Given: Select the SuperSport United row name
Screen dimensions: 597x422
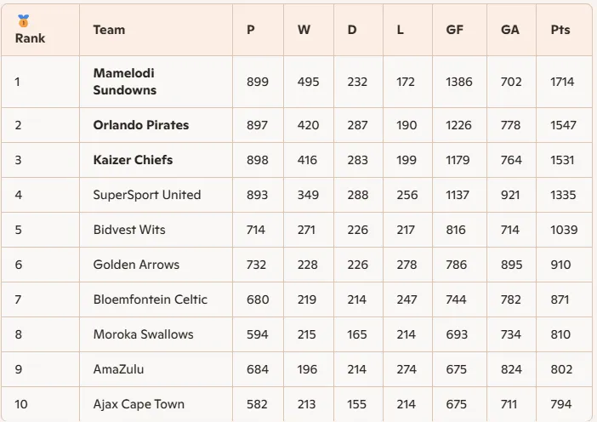Looking at the screenshot, I should (x=147, y=195).
